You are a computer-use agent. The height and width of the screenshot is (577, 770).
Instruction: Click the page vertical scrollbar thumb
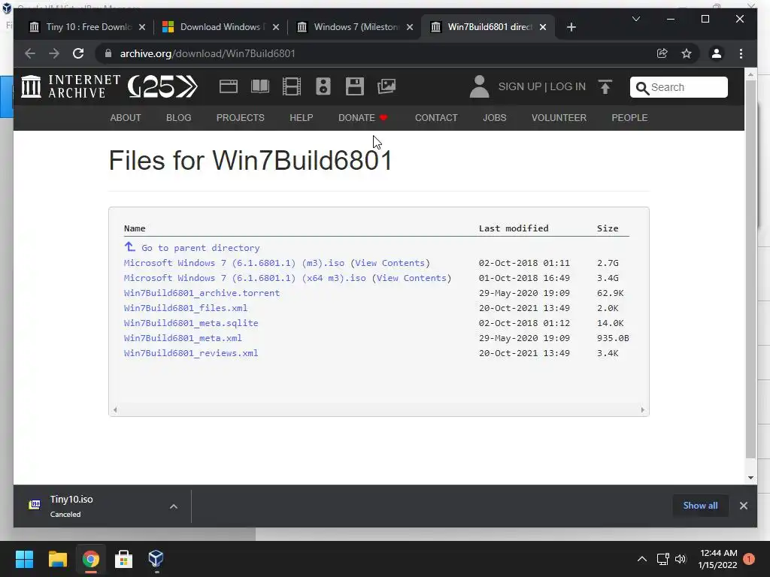point(750,269)
